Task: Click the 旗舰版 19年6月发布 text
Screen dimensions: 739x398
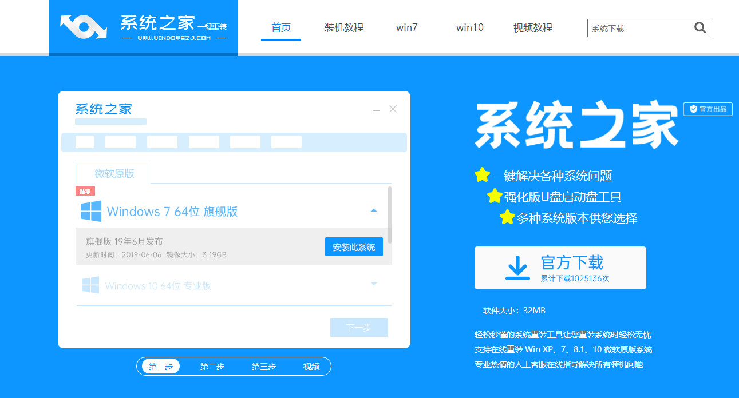Action: (124, 241)
